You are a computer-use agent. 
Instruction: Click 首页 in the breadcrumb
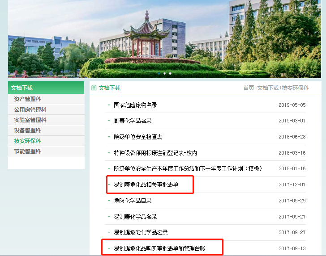[x=249, y=88]
